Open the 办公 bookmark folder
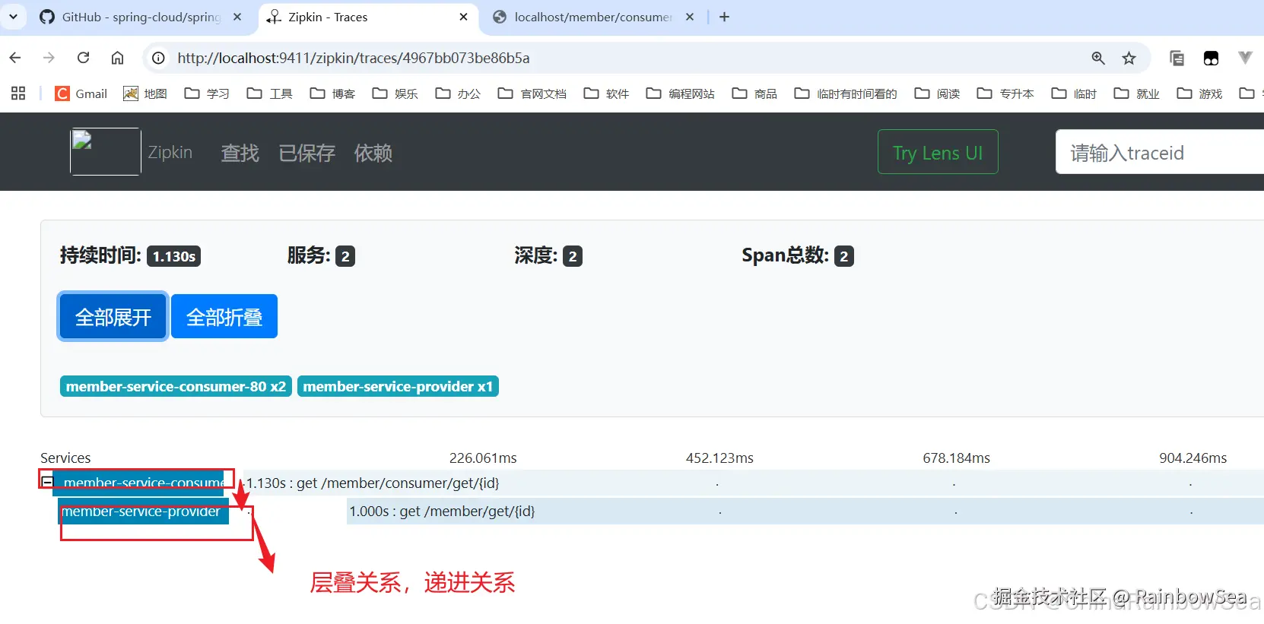The height and width of the screenshot is (624, 1264). coord(458,93)
